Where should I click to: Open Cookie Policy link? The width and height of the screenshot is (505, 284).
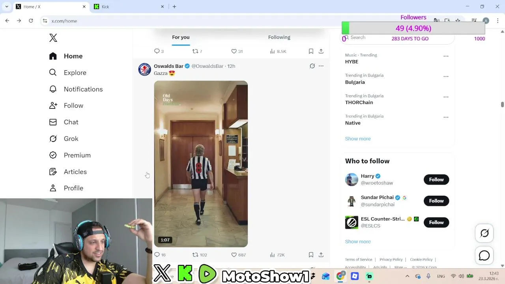[421, 260]
